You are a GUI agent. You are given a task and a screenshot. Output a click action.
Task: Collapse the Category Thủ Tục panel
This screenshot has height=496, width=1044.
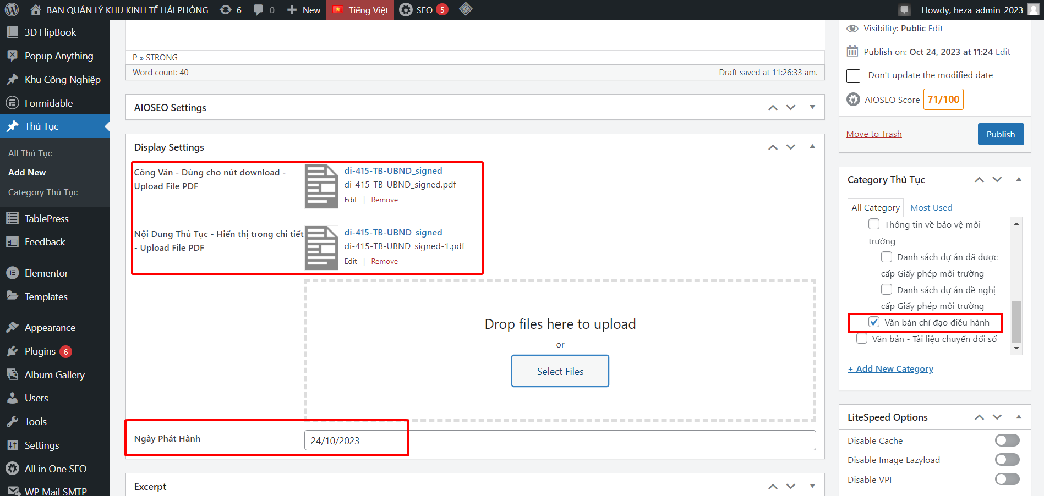coord(1019,179)
